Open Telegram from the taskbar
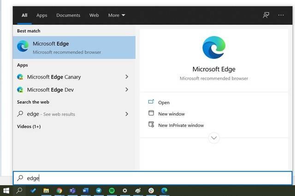 [x=99, y=190]
